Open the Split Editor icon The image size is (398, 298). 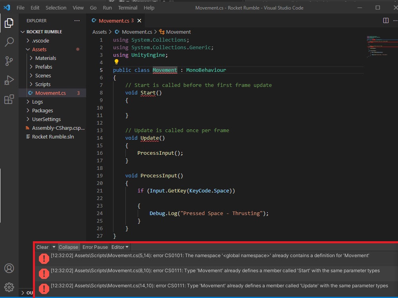385,20
